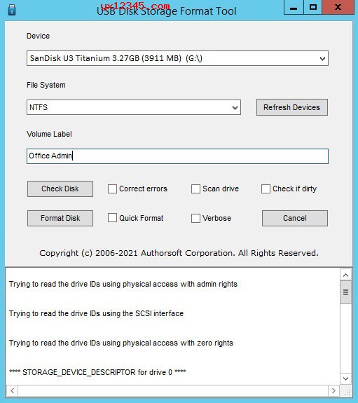This screenshot has height=403, width=358.
Task: Click the log scroll down arrow
Action: (345, 378)
